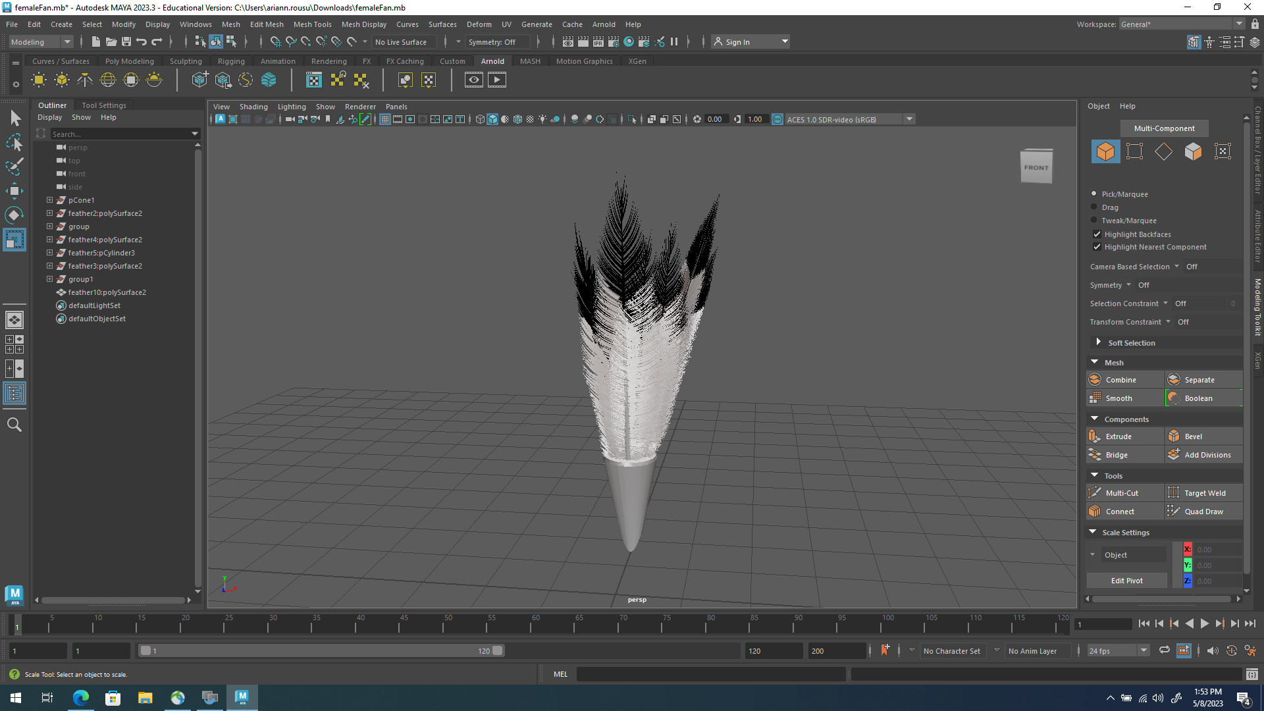The image size is (1264, 711).
Task: Expand the Soft Selection section
Action: [1098, 342]
